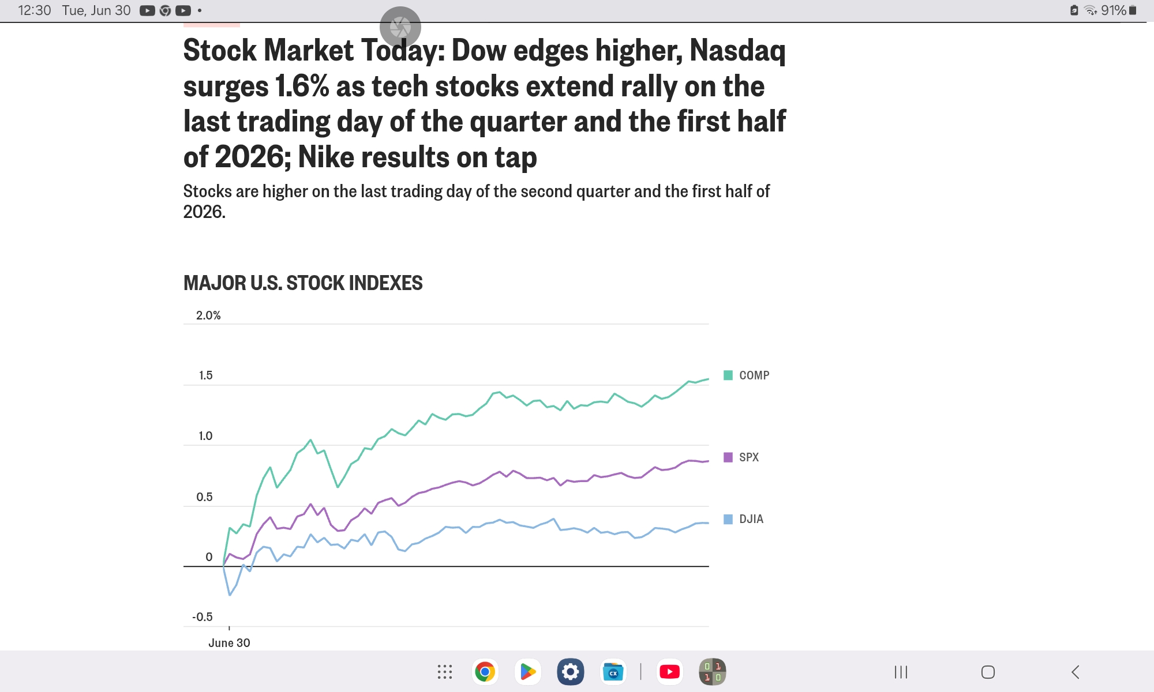Open Google Play Store icon
Screen dimensions: 1154x692
527,672
